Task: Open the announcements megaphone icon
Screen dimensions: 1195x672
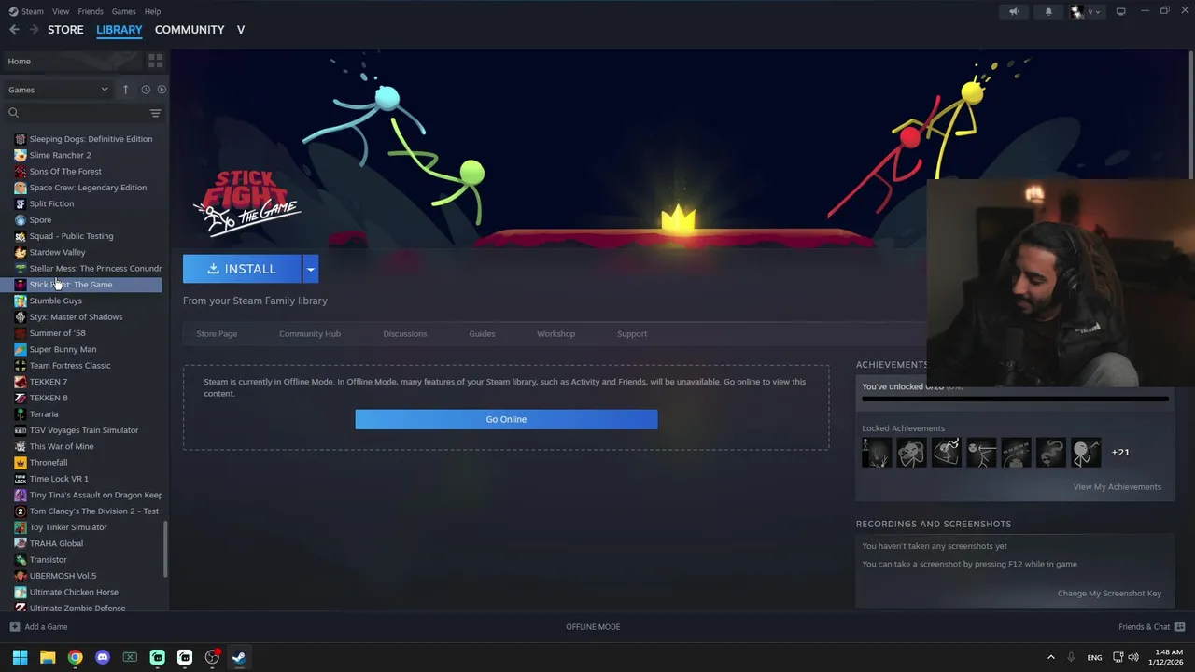Action: (x=1014, y=11)
